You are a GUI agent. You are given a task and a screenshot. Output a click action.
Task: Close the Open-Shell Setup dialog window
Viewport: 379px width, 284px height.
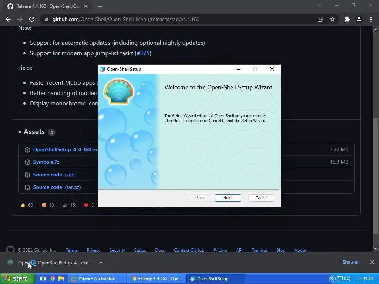272,69
